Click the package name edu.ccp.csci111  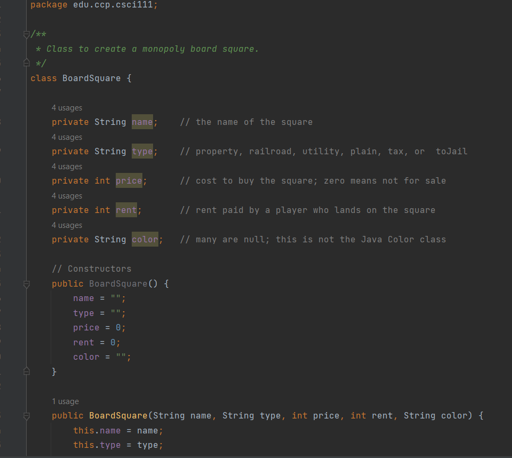tap(115, 5)
